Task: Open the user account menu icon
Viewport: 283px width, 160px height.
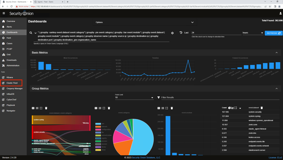Action: coord(280,13)
